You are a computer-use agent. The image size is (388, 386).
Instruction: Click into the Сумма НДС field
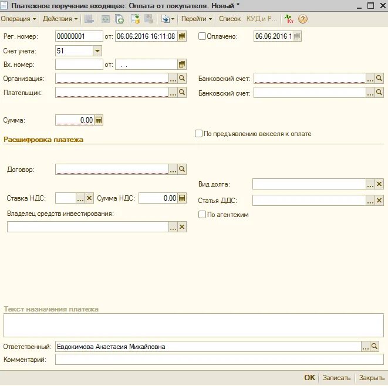158,198
